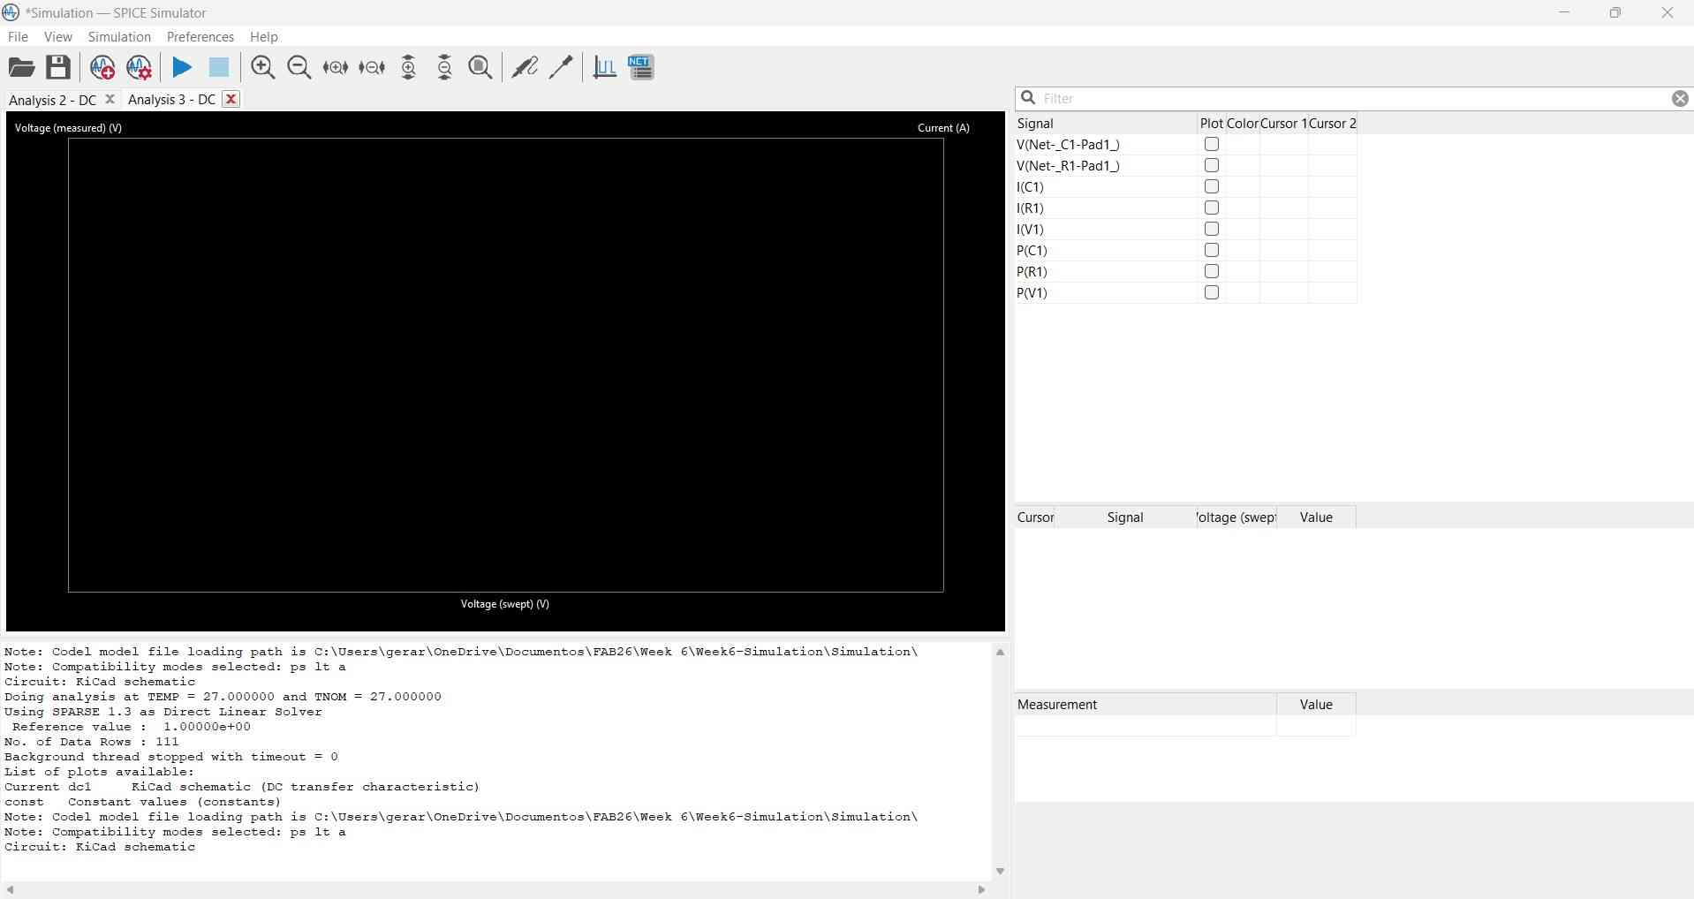Screen dimensions: 1694x899
Task: Stop the running simulation
Action: coord(218,67)
